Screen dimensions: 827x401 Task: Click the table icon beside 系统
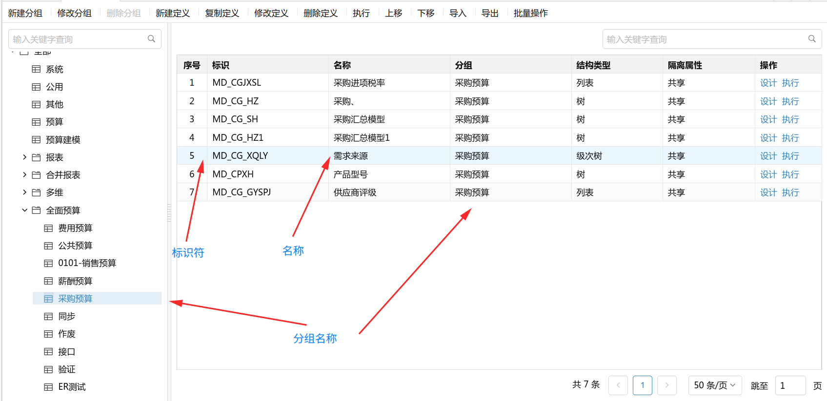pyautogui.click(x=36, y=69)
